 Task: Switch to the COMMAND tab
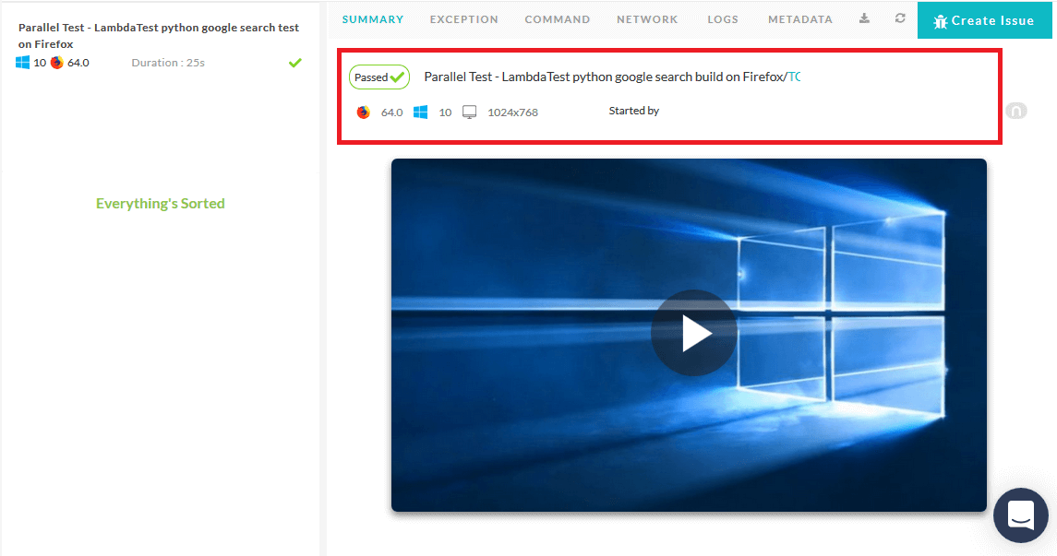[x=557, y=18]
